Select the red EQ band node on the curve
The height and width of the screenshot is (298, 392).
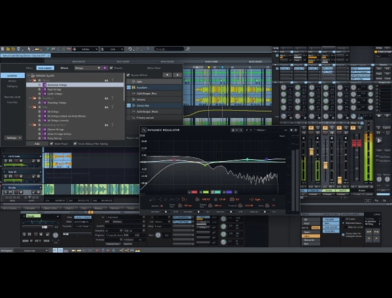click(174, 160)
